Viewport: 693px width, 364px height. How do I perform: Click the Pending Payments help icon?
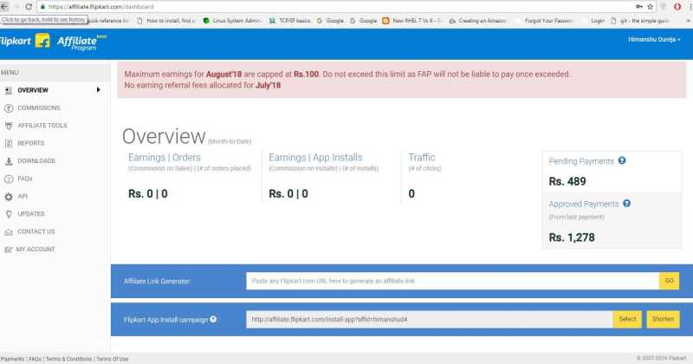pos(622,161)
